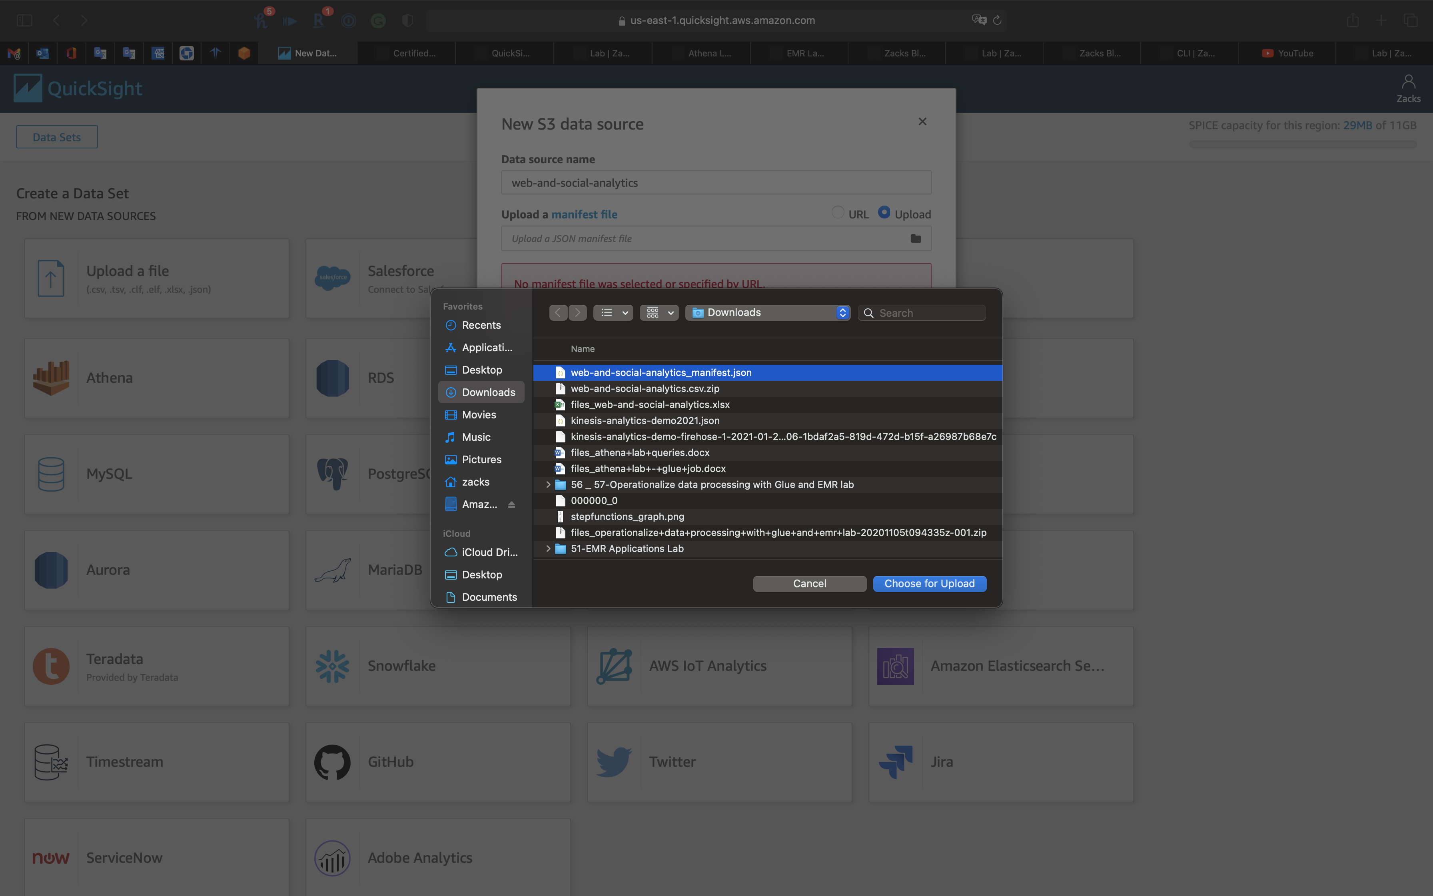Click the Zacks user profile icon

click(1408, 82)
